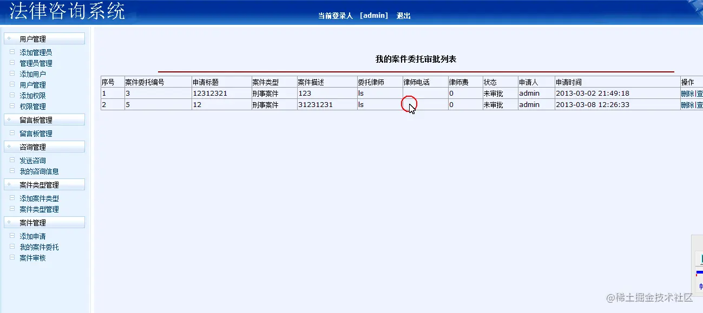
Task: Expand the 案件管理 section plus icon
Action: coord(8,222)
